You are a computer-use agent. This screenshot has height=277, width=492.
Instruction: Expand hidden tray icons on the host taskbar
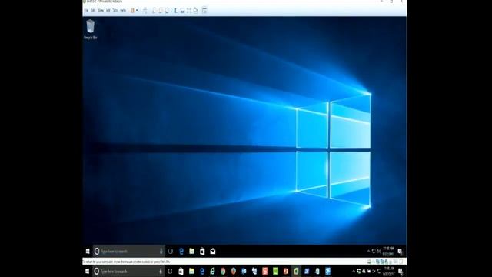354,272
